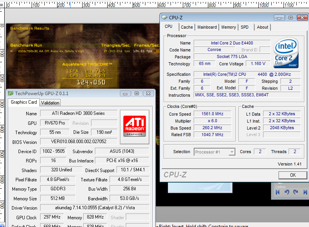The image size is (309, 227).
Task: Click the x 6.0 multiplier value
Action: click(x=213, y=121)
